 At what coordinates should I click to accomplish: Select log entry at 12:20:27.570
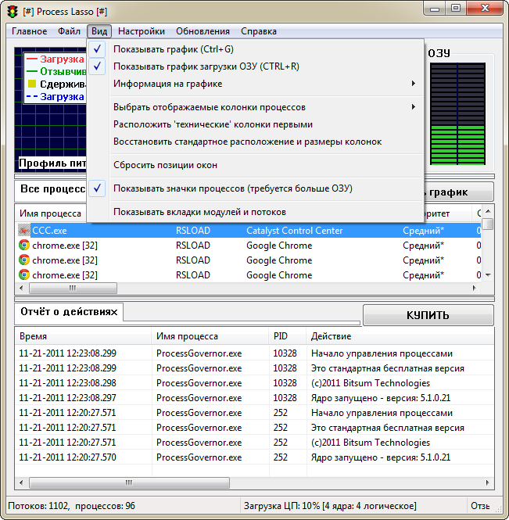click(254, 457)
